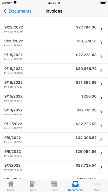The height and width of the screenshot is (192, 108).
Task: Tap the blue back chevron icon
Action: tap(5, 11)
